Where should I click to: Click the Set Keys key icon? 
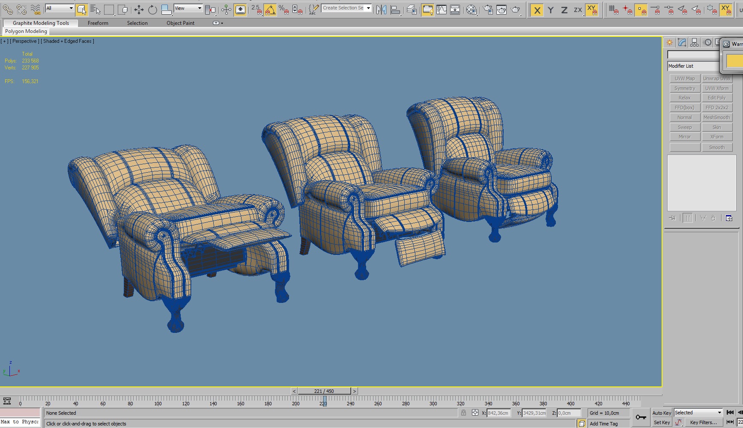click(641, 417)
